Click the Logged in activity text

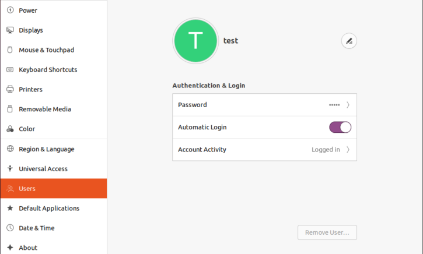tap(326, 150)
